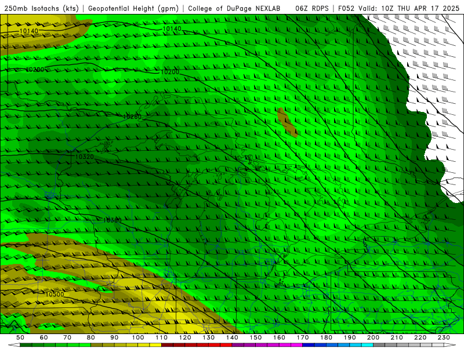464x348 pixels.
Task: Click the cyan segment of the color bar
Action: click(367, 345)
